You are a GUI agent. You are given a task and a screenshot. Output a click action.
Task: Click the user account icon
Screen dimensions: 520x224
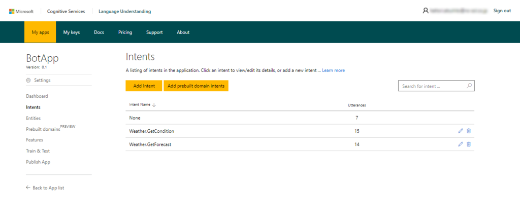tap(426, 11)
